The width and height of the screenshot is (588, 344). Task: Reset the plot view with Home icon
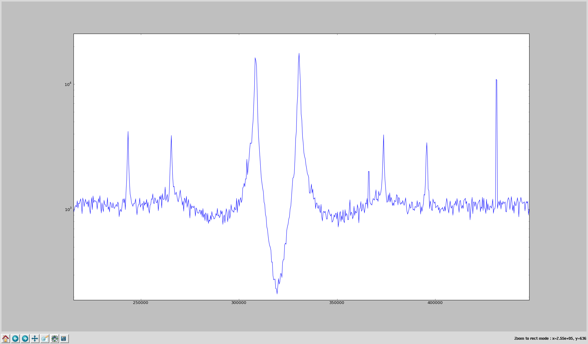[6, 338]
